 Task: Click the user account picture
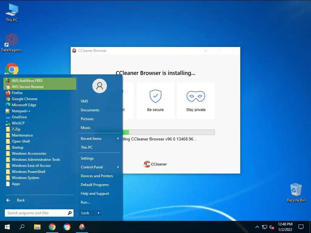click(x=100, y=86)
